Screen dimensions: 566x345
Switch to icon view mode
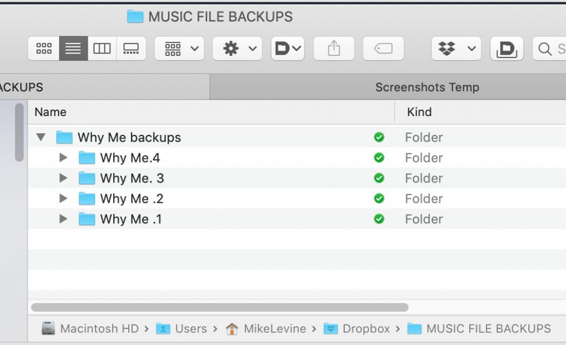tap(44, 48)
